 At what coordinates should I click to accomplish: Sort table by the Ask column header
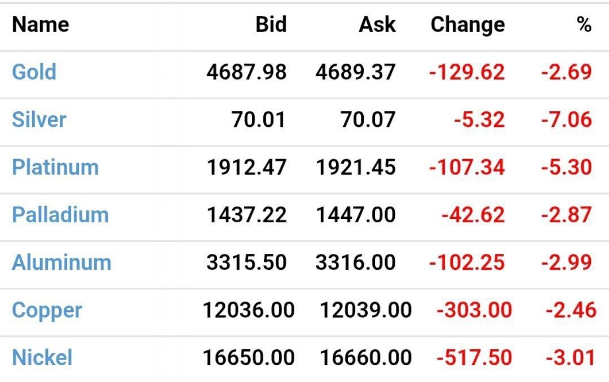pyautogui.click(x=377, y=24)
